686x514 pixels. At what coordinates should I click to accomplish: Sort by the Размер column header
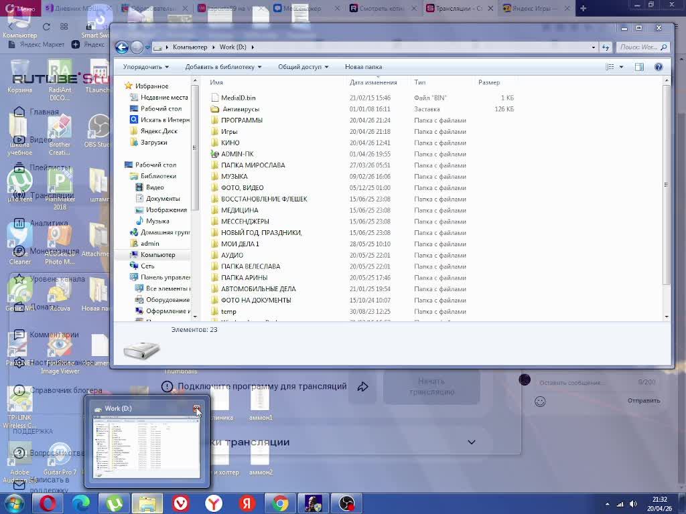click(489, 82)
